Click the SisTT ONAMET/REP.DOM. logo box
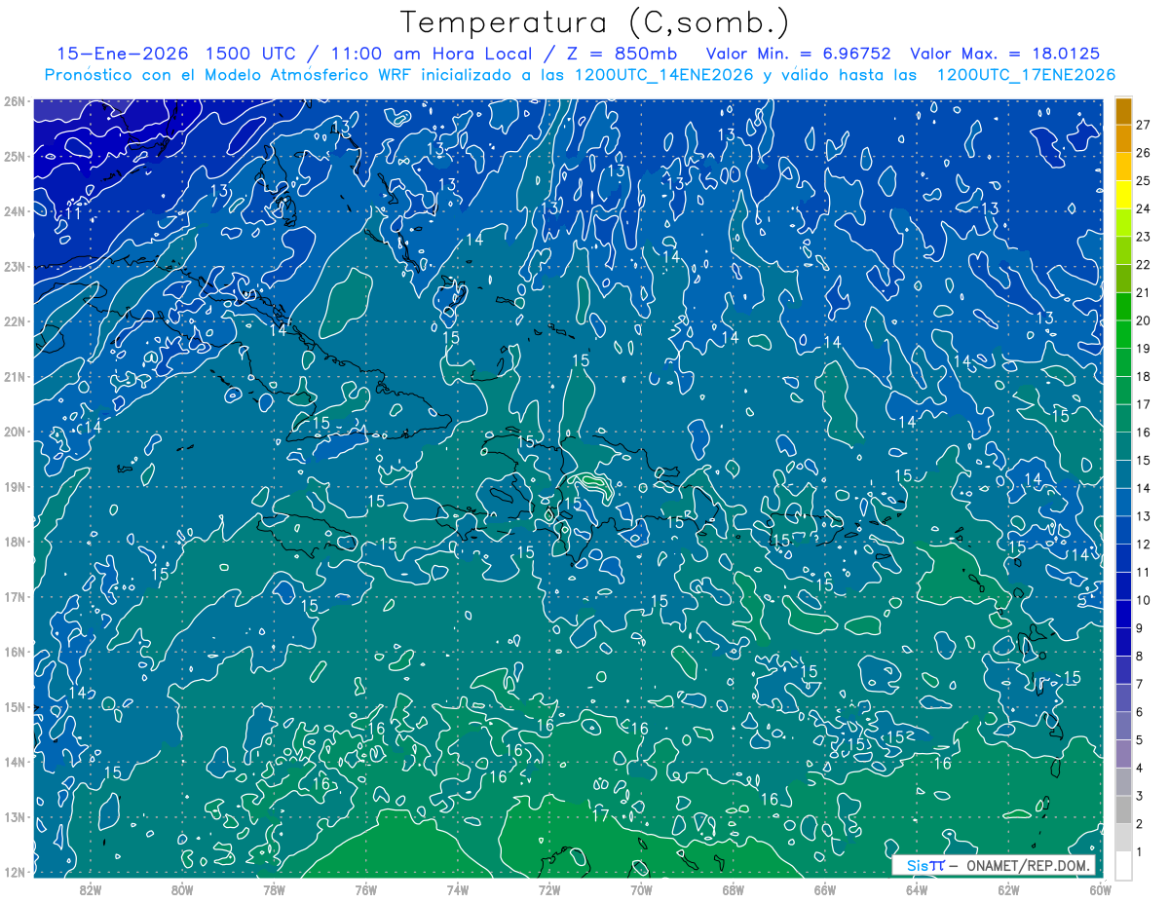The width and height of the screenshot is (1169, 903). (994, 865)
